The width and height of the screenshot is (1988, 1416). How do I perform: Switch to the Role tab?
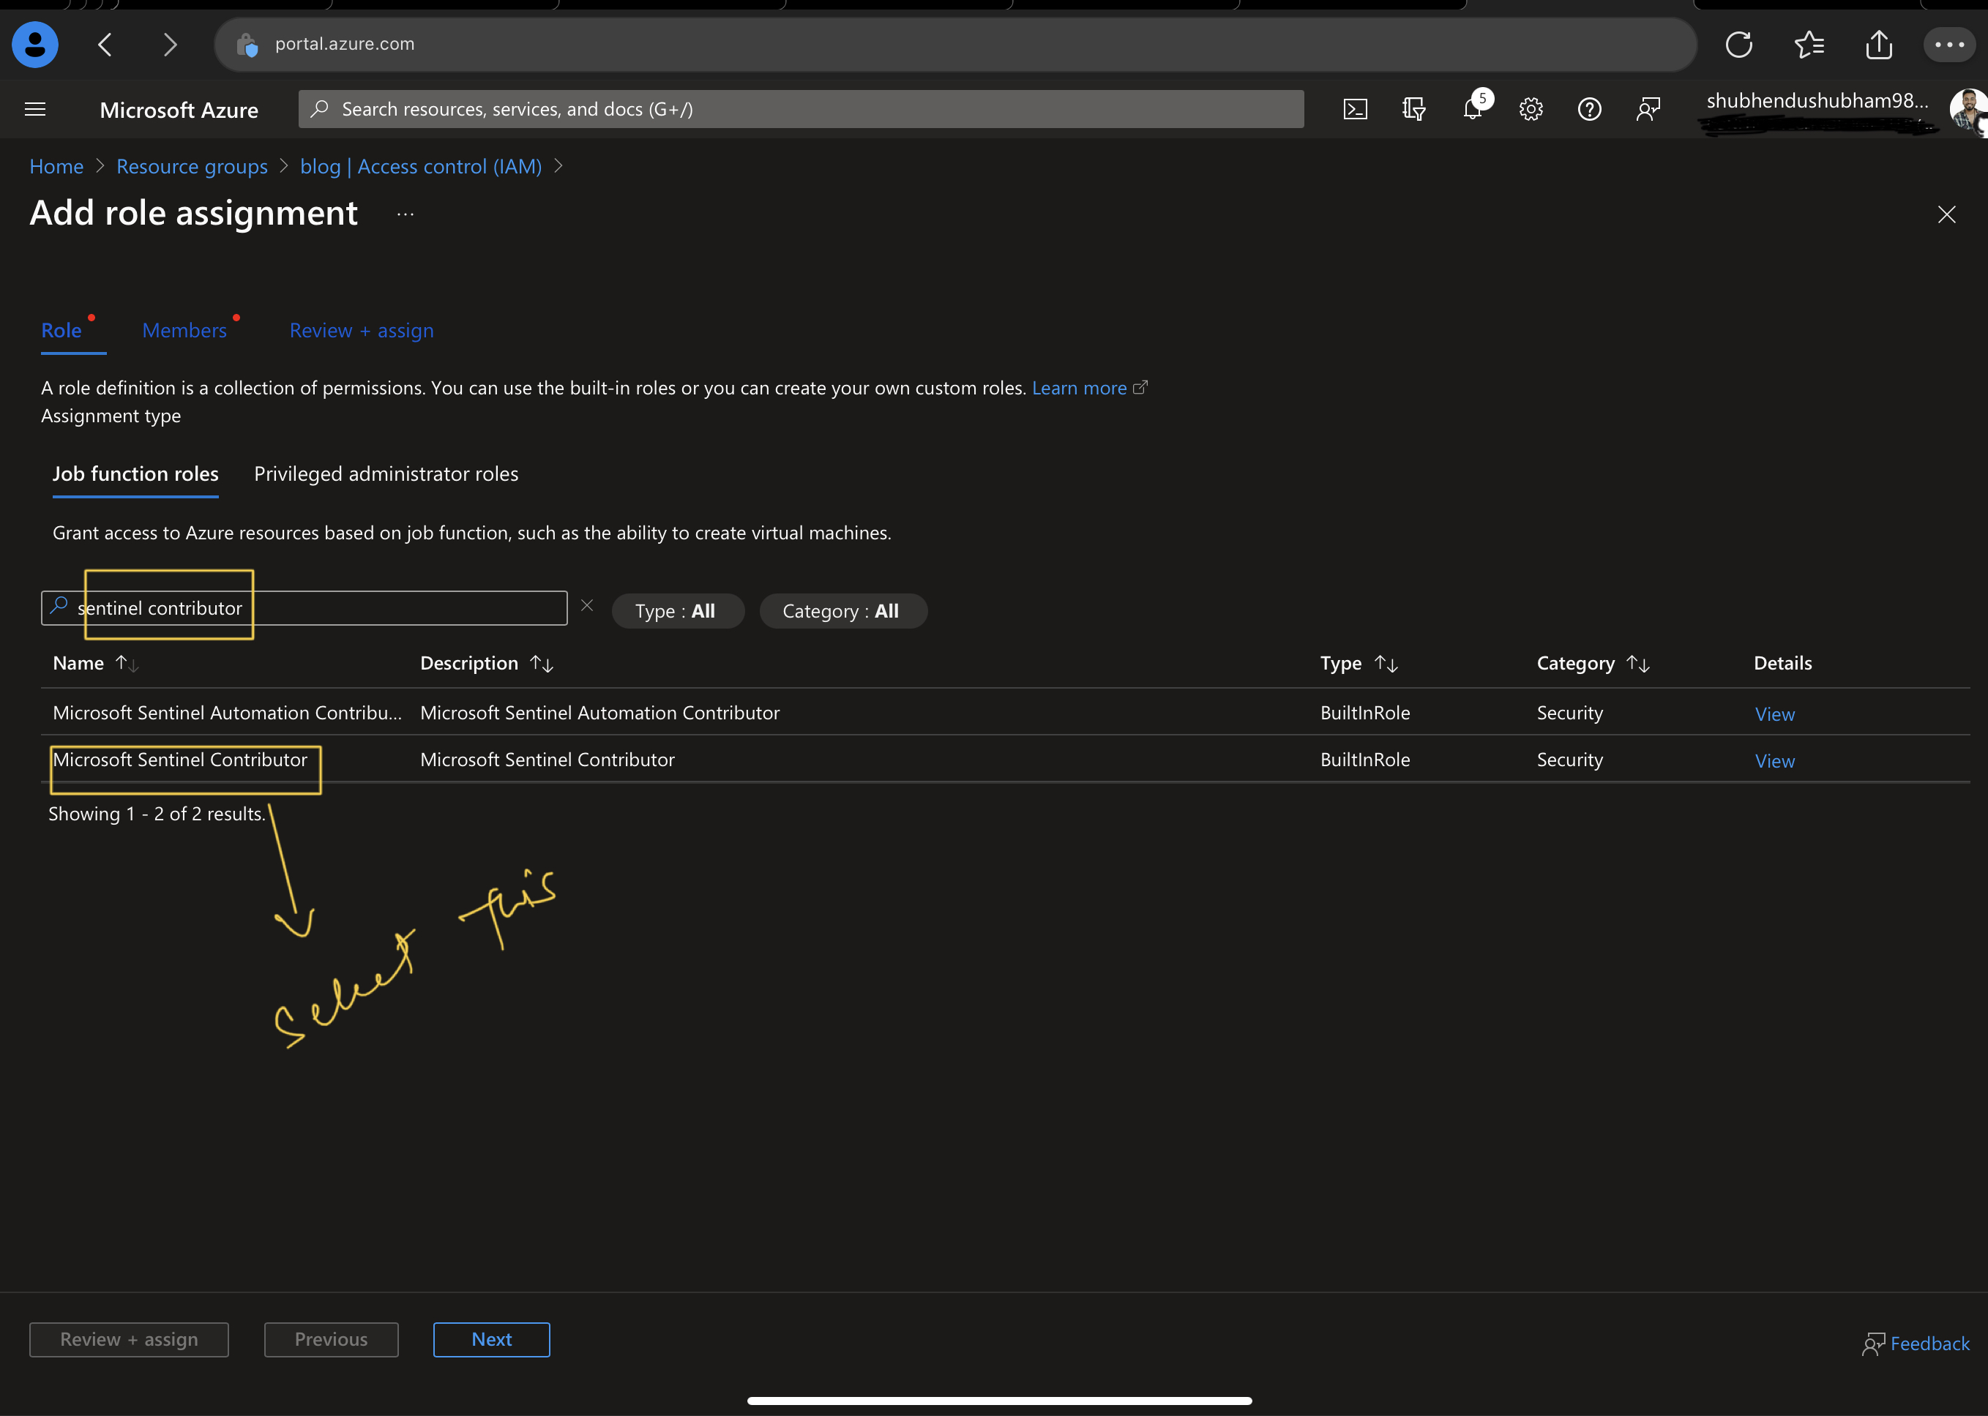tap(62, 331)
